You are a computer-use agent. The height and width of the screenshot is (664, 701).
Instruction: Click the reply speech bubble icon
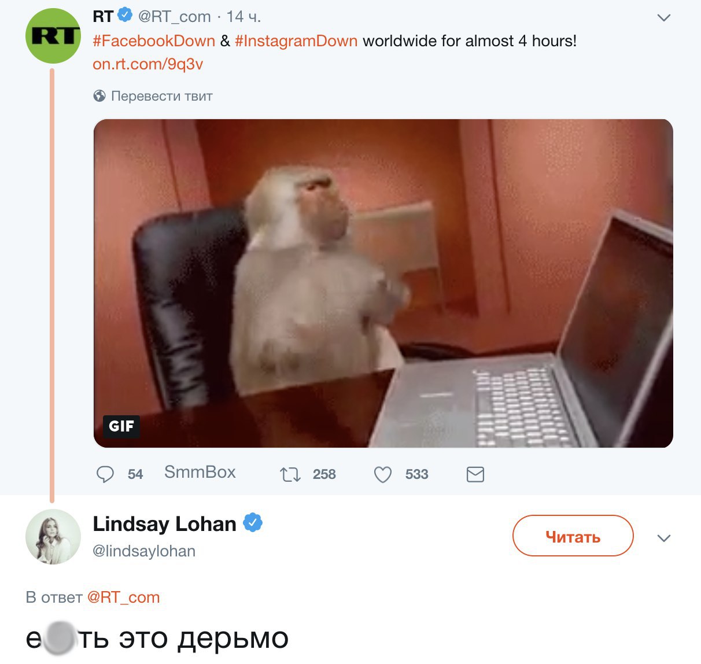(x=105, y=475)
